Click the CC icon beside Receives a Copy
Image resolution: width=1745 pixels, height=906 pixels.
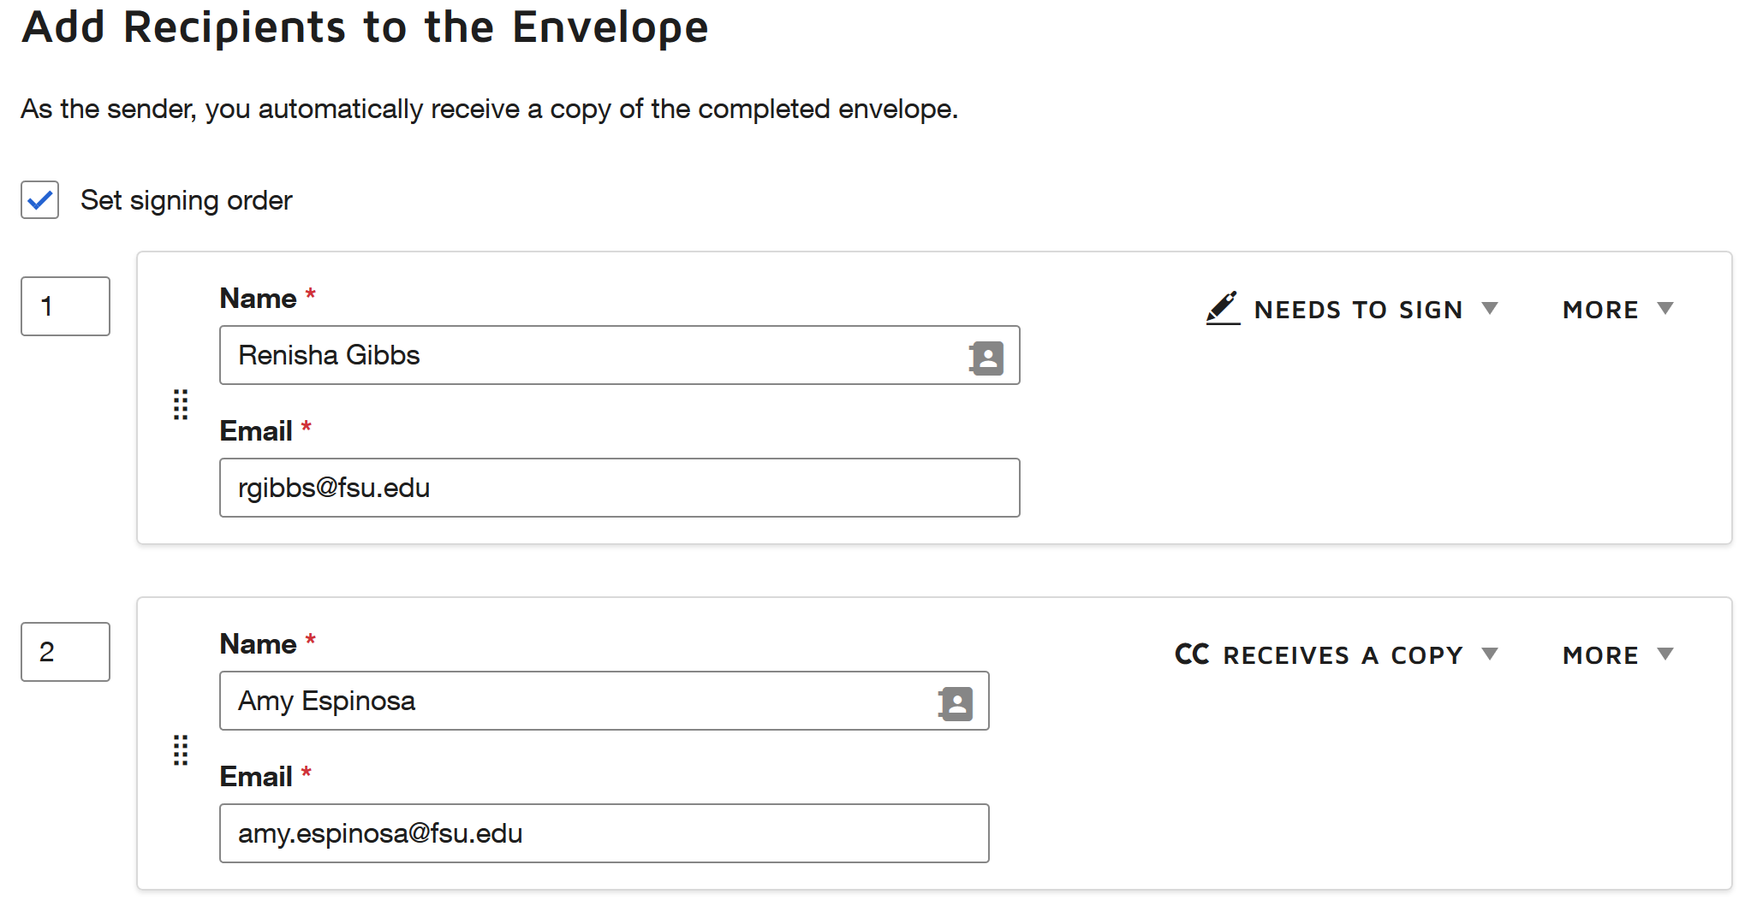(x=1192, y=654)
